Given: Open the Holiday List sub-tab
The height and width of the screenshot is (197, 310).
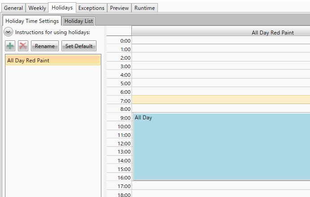Looking at the screenshot, I should tap(79, 21).
